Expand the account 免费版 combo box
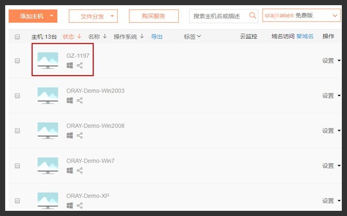 pyautogui.click(x=301, y=15)
